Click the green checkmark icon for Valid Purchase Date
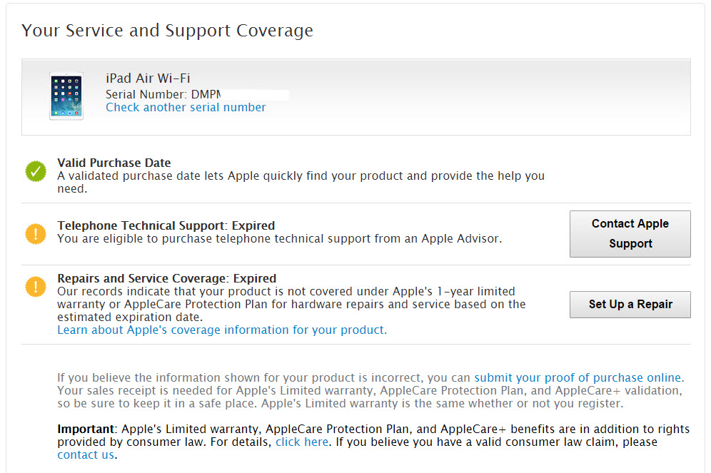 click(36, 171)
